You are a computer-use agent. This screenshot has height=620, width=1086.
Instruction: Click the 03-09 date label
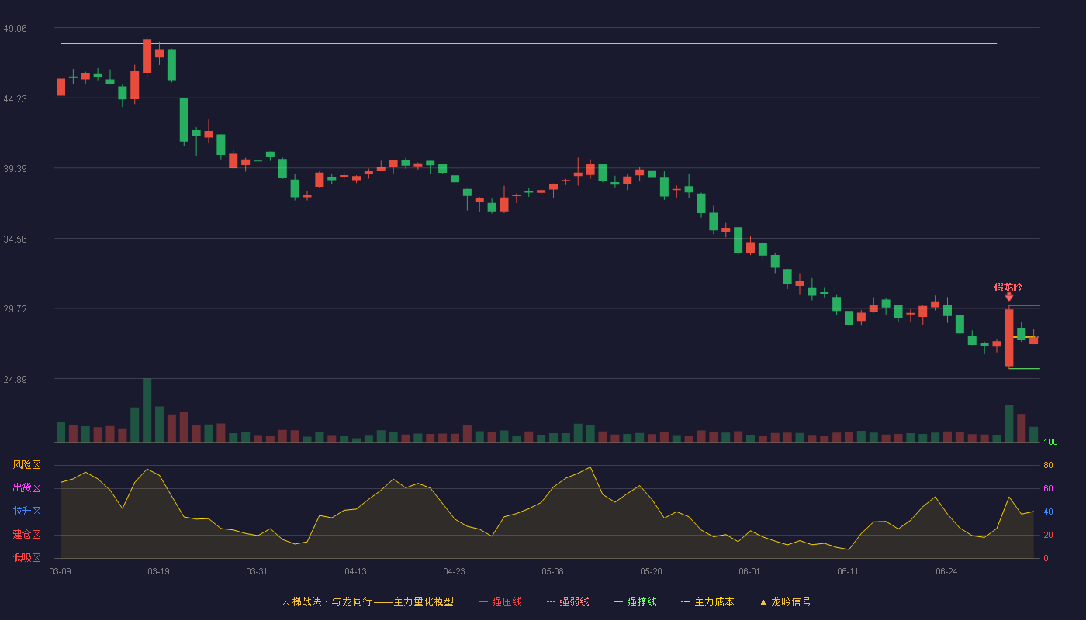60,571
